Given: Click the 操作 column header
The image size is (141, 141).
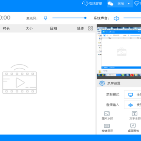Looking at the screenshot, I should click(81, 28).
